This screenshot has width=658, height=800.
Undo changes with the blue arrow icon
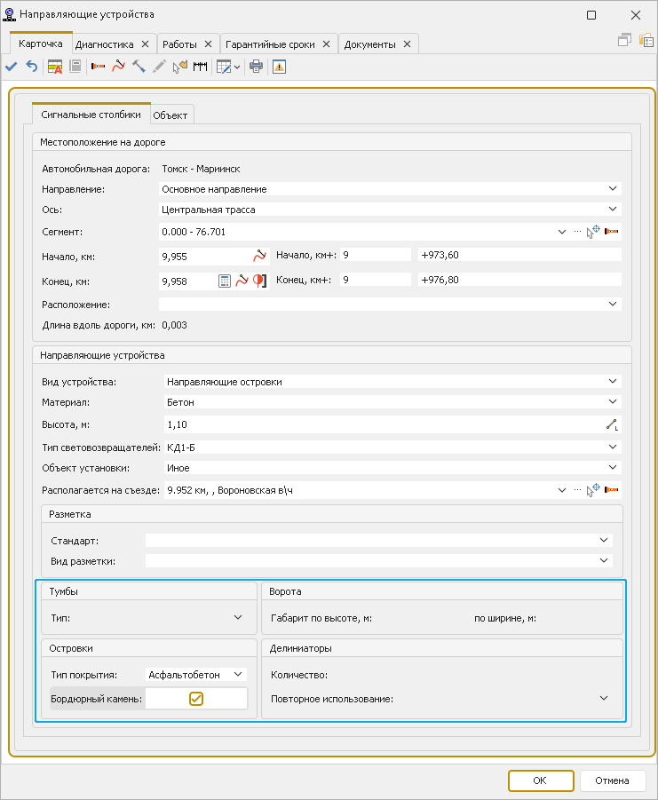[32, 67]
